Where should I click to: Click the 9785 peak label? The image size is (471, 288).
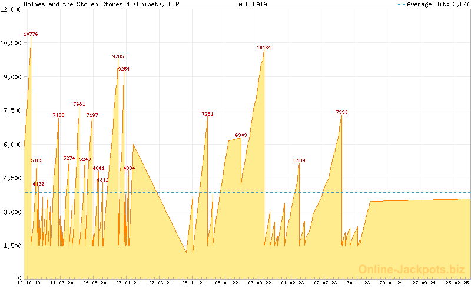[x=118, y=56]
